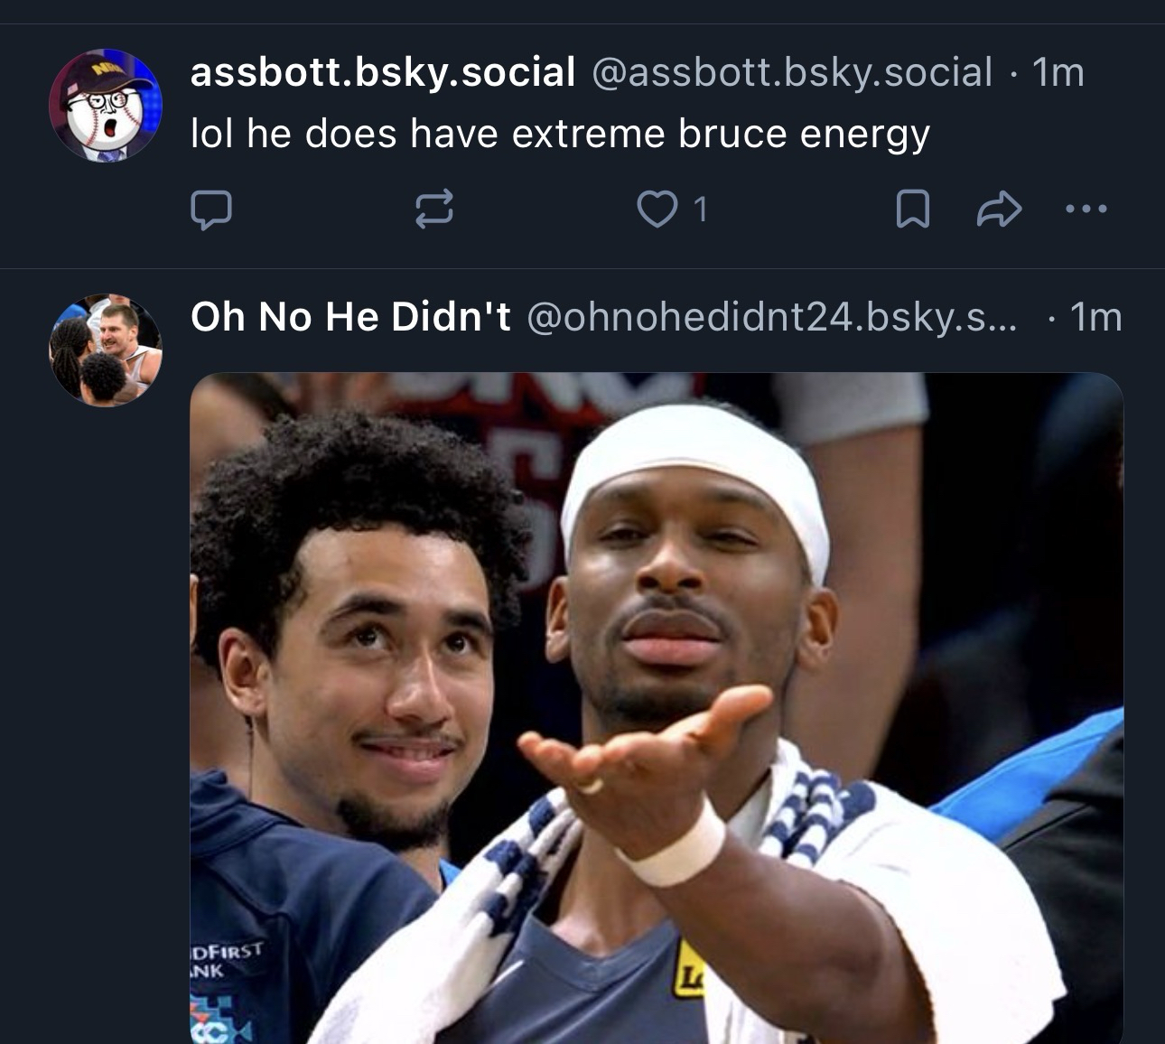Click the 1m timestamp on assbott's post

coord(1058,72)
